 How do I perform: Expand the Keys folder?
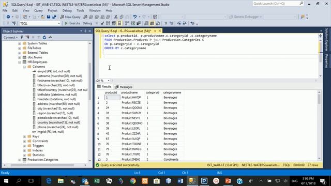coord(24,136)
